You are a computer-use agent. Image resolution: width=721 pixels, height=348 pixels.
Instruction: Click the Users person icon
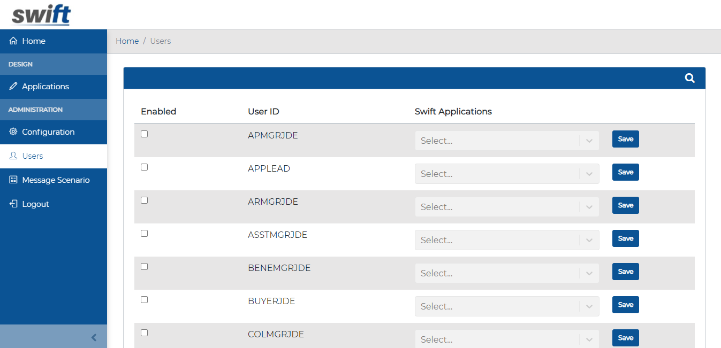click(12, 156)
